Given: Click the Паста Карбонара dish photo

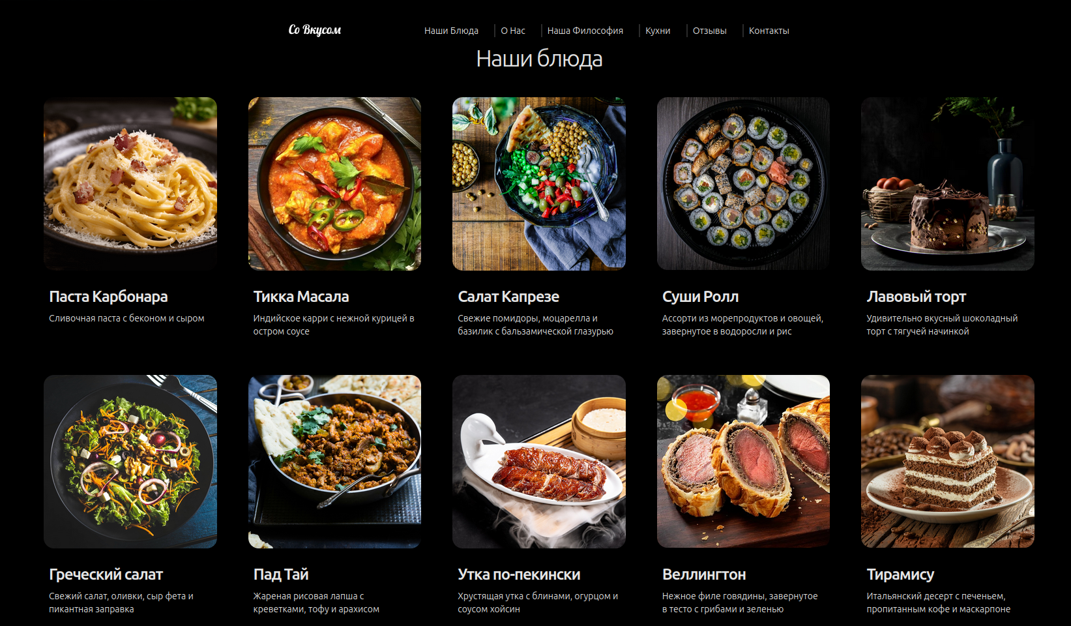Looking at the screenshot, I should click(130, 184).
